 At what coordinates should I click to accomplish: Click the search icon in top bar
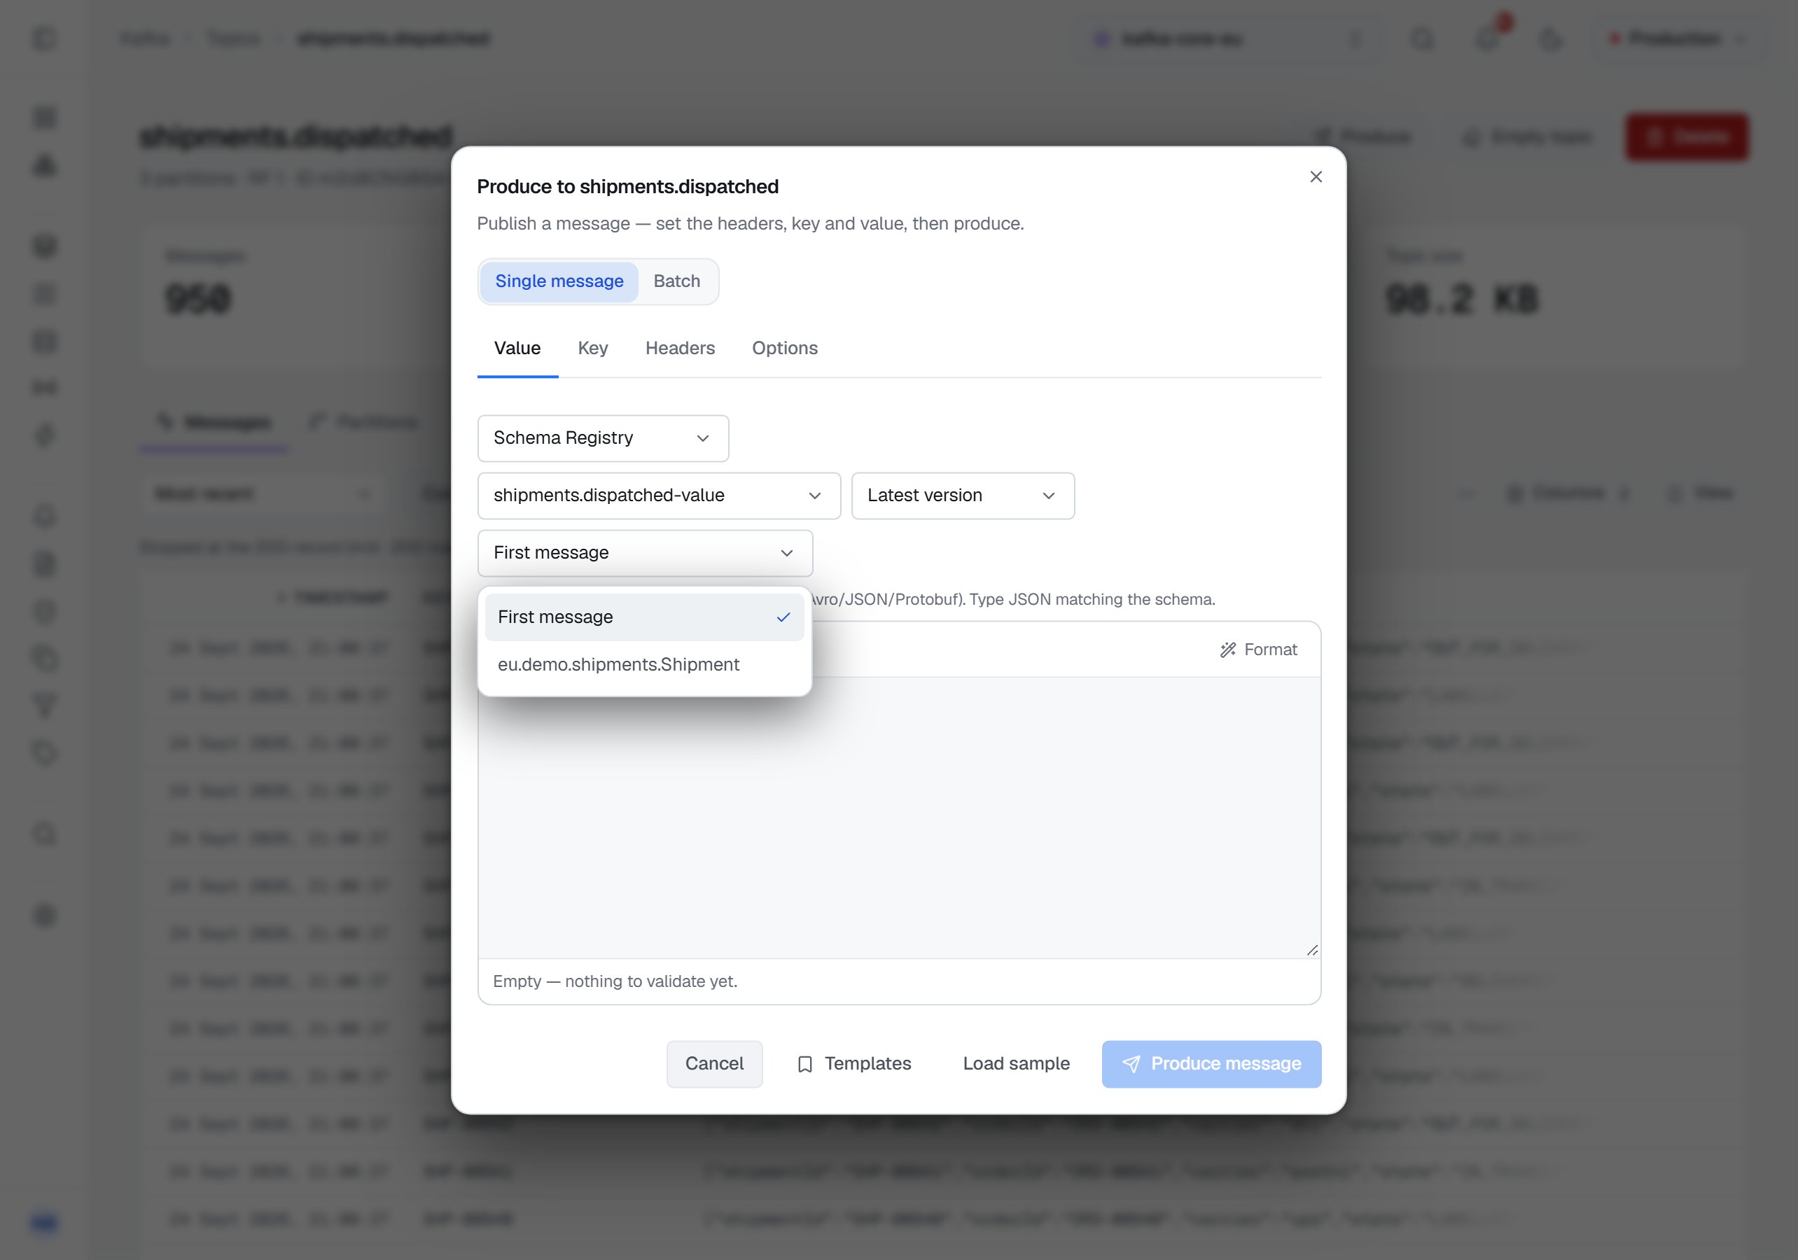pyautogui.click(x=1421, y=38)
